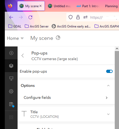Click the globe sharing icon beside My scene
Image resolution: width=119 pixels, height=129 pixels.
58,38
